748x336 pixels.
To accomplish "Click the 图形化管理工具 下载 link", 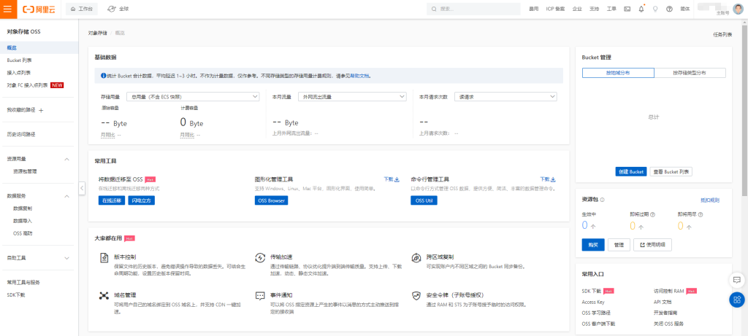I will (x=392, y=179).
